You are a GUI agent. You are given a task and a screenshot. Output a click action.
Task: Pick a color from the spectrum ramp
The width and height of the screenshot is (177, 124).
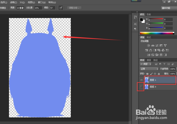[157, 33]
